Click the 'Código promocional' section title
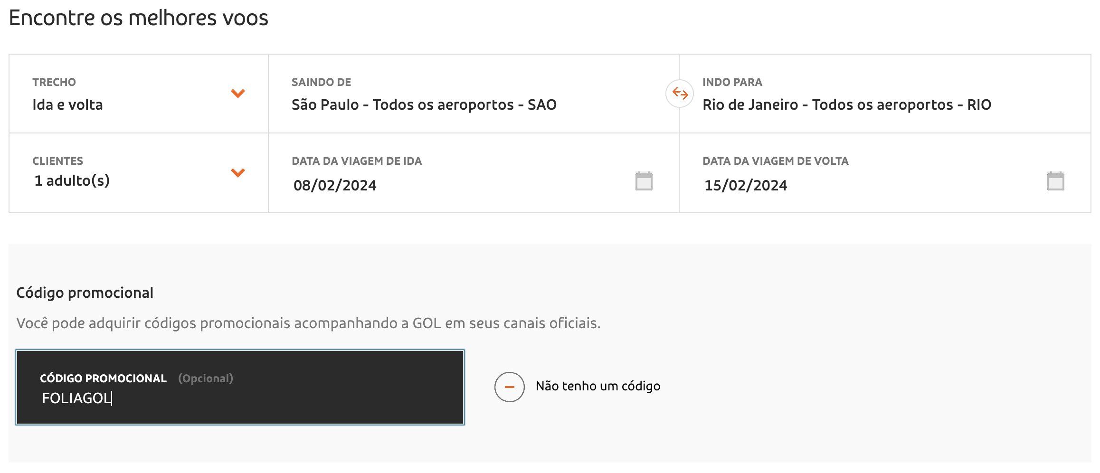1100x473 pixels. (x=85, y=293)
